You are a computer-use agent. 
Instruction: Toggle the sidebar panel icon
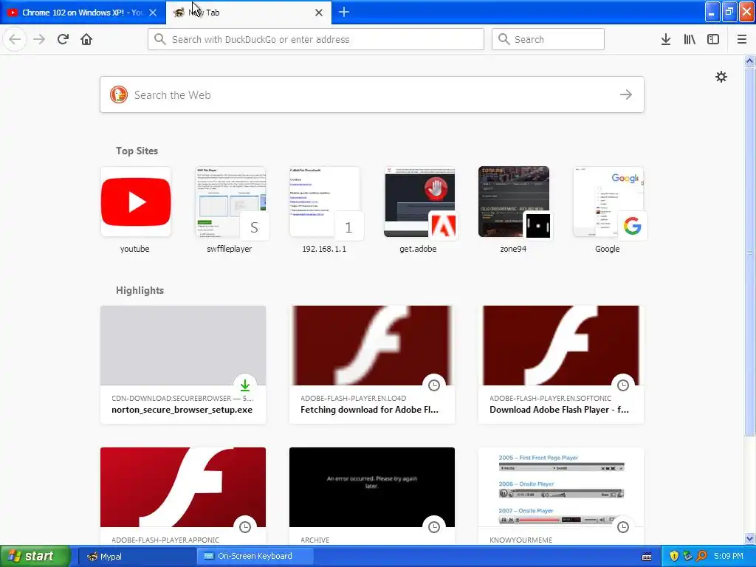[713, 39]
